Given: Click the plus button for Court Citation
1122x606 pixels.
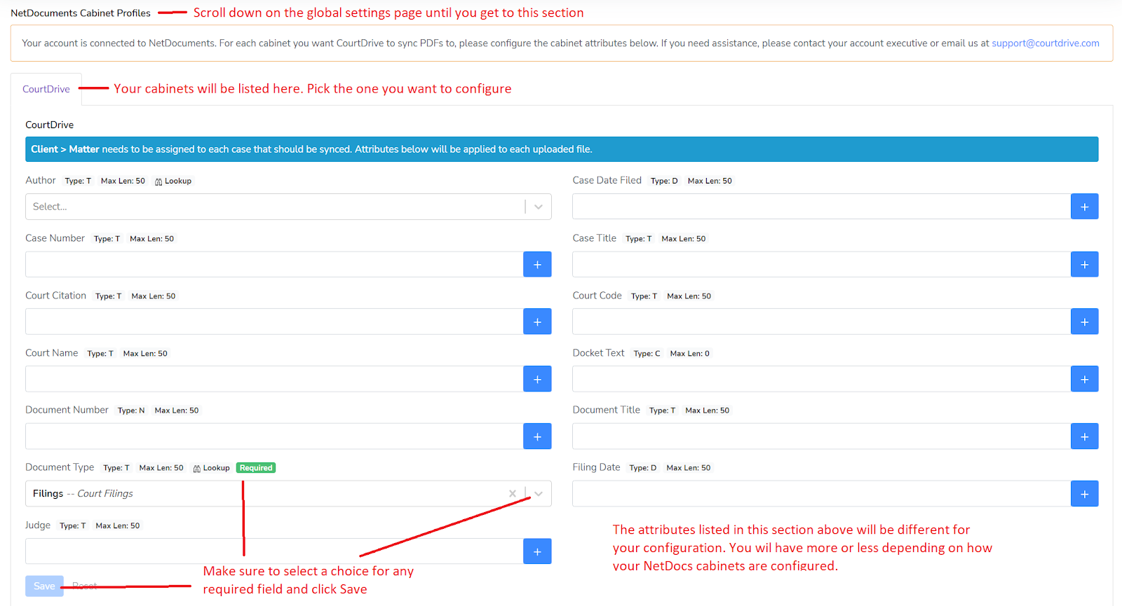Looking at the screenshot, I should (x=537, y=322).
